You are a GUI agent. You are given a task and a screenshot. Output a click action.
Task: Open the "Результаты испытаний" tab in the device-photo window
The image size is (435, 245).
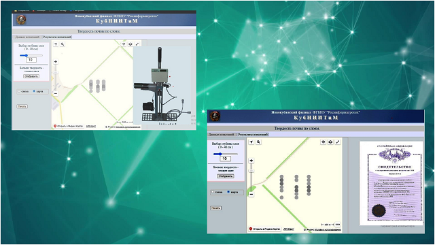[57, 37]
